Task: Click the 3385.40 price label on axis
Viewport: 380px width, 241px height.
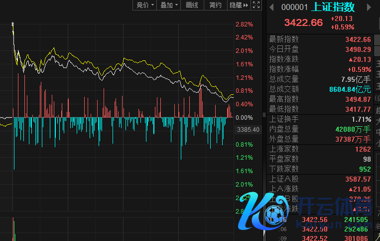Action: coord(249,130)
